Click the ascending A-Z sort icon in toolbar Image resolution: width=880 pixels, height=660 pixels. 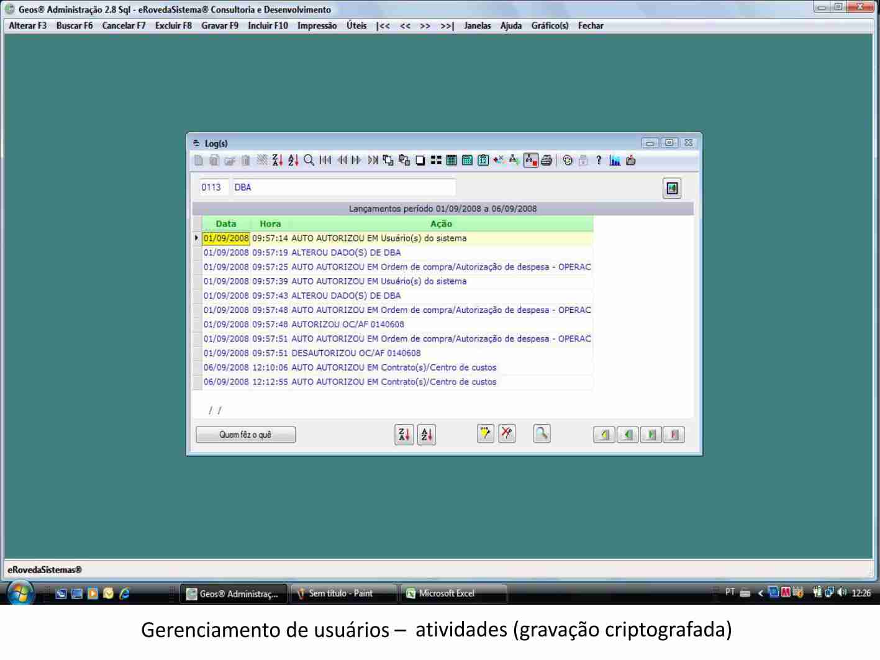pos(293,160)
